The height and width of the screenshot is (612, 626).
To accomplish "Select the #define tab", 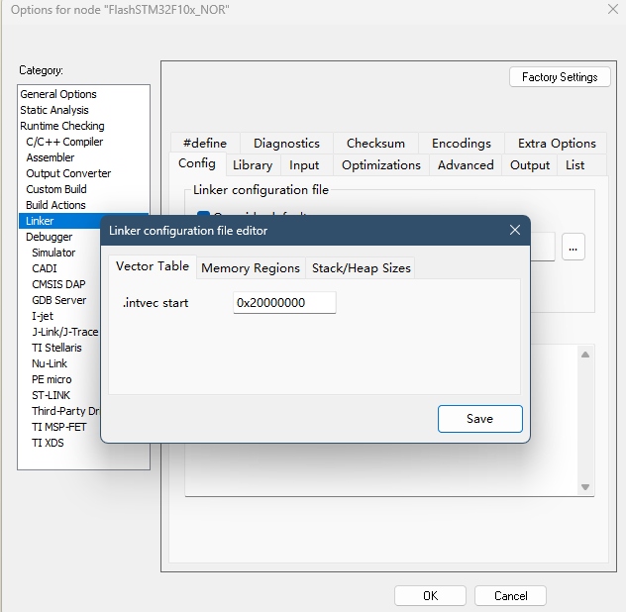I will (205, 144).
